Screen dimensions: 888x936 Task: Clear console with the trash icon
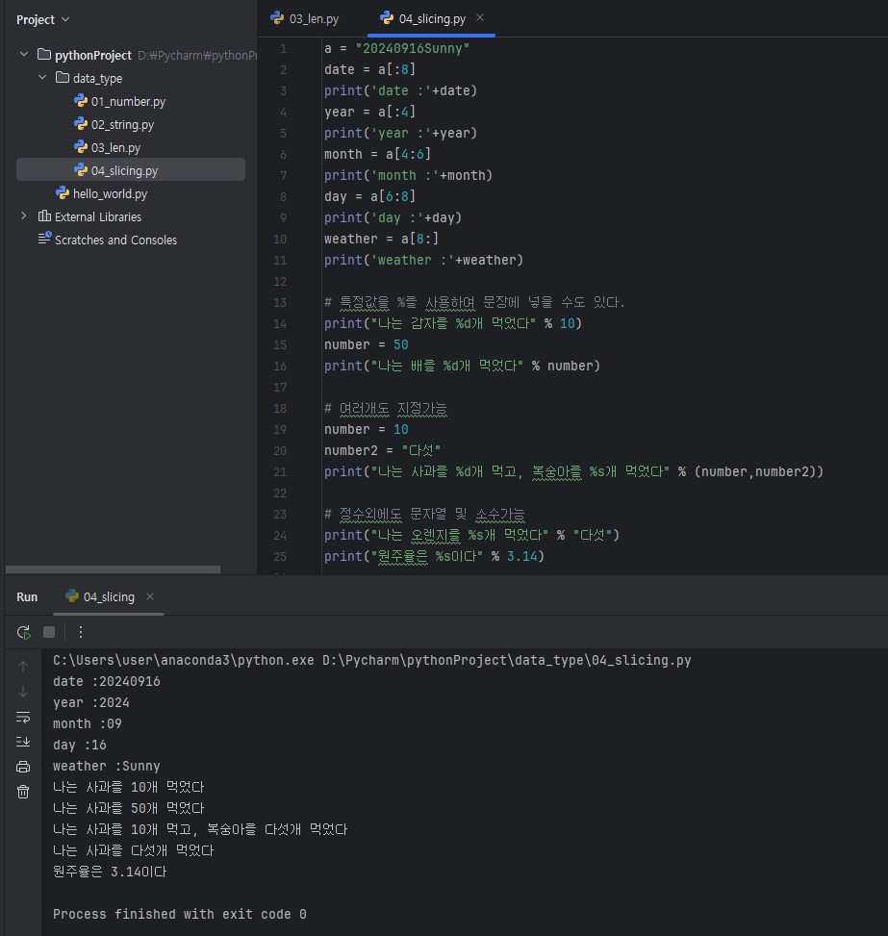pos(23,792)
